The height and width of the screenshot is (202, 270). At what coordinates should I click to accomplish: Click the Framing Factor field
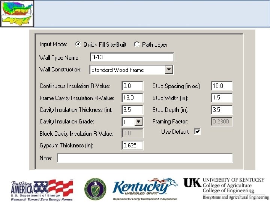point(222,122)
